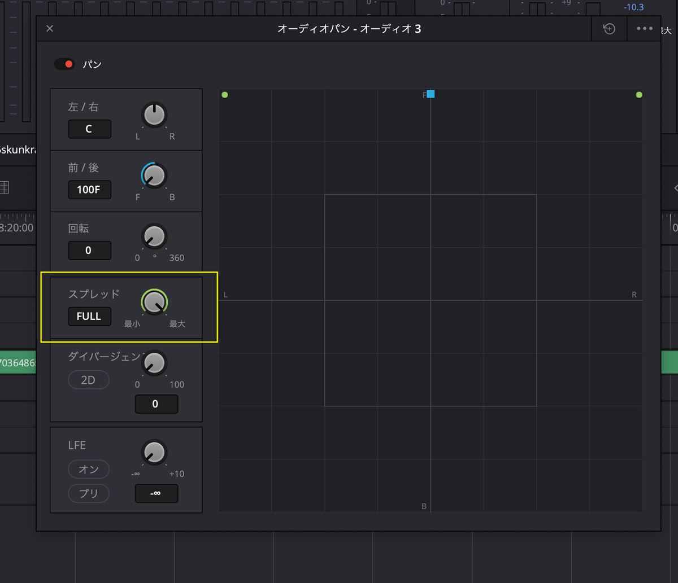Click the 100F front/back value field

pos(89,190)
